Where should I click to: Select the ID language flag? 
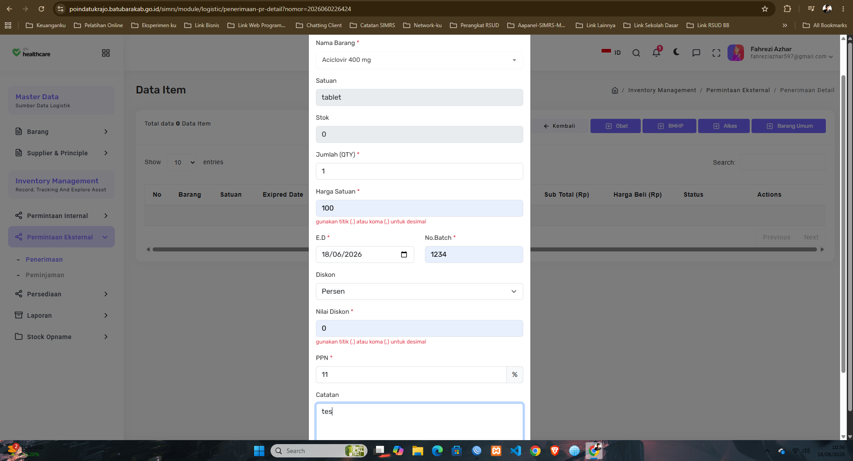pos(611,53)
